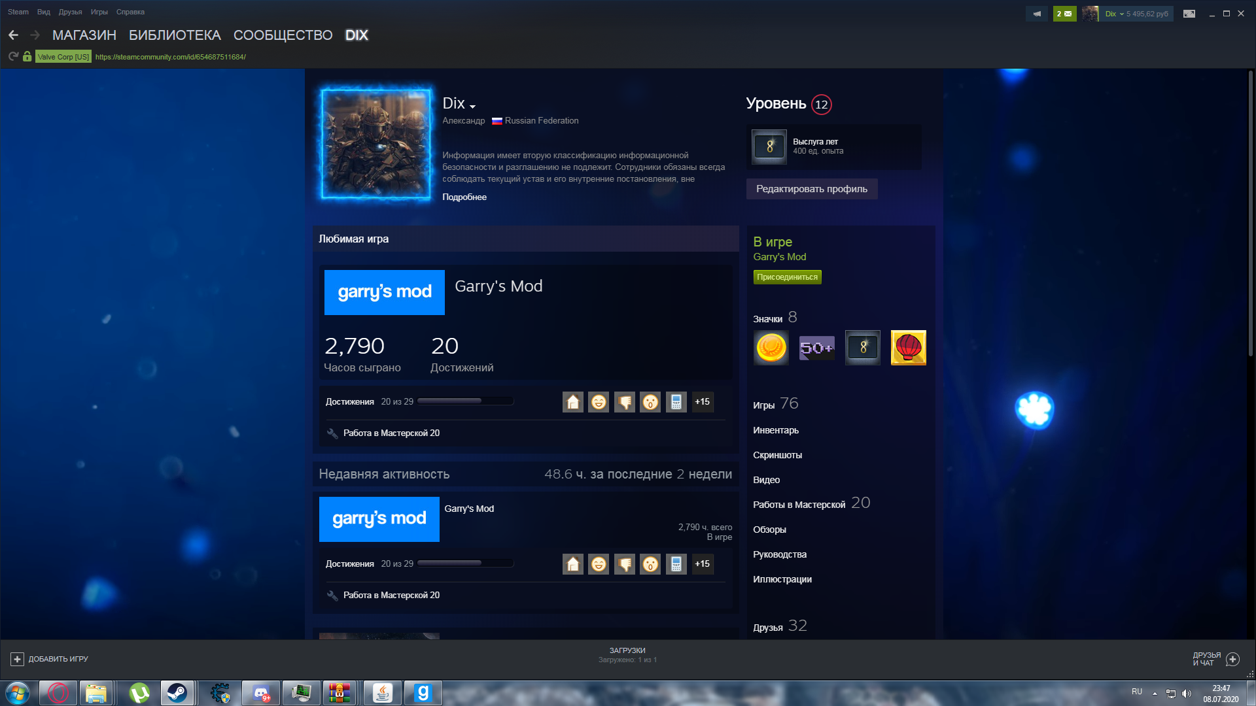This screenshot has height=706, width=1256.
Task: Click the page vertical scrollbar
Action: point(1250,213)
